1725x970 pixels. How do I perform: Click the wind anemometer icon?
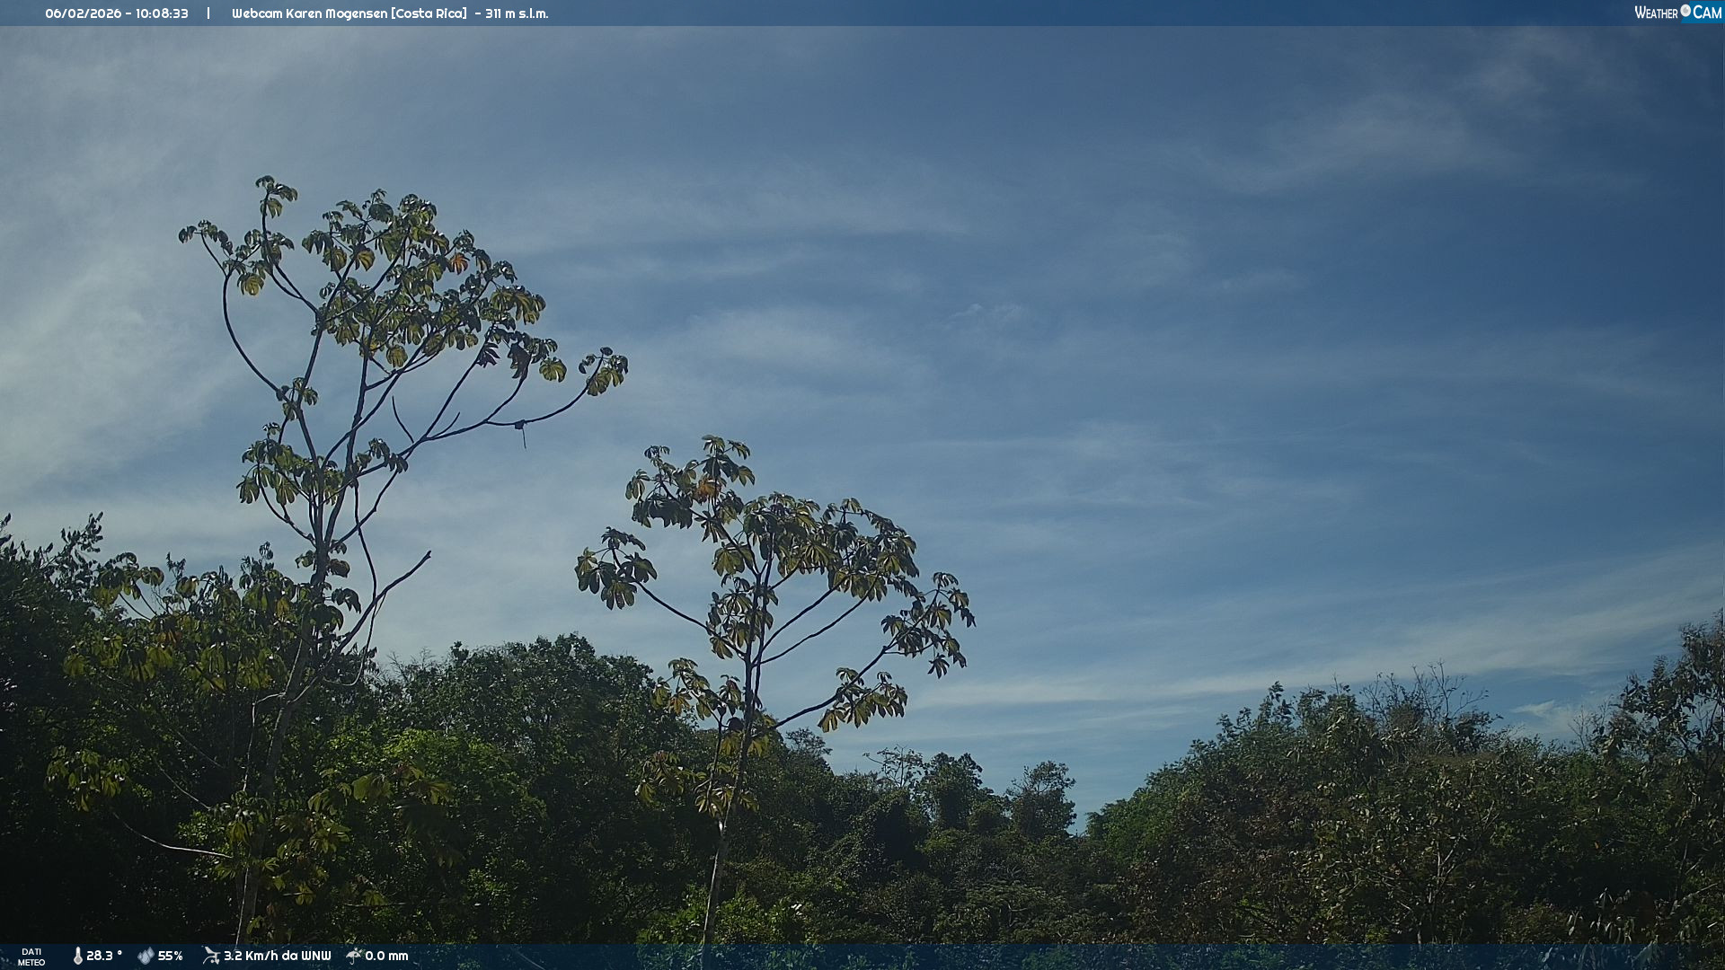click(x=211, y=956)
